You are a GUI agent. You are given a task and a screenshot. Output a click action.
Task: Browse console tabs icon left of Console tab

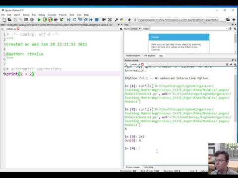(126, 64)
